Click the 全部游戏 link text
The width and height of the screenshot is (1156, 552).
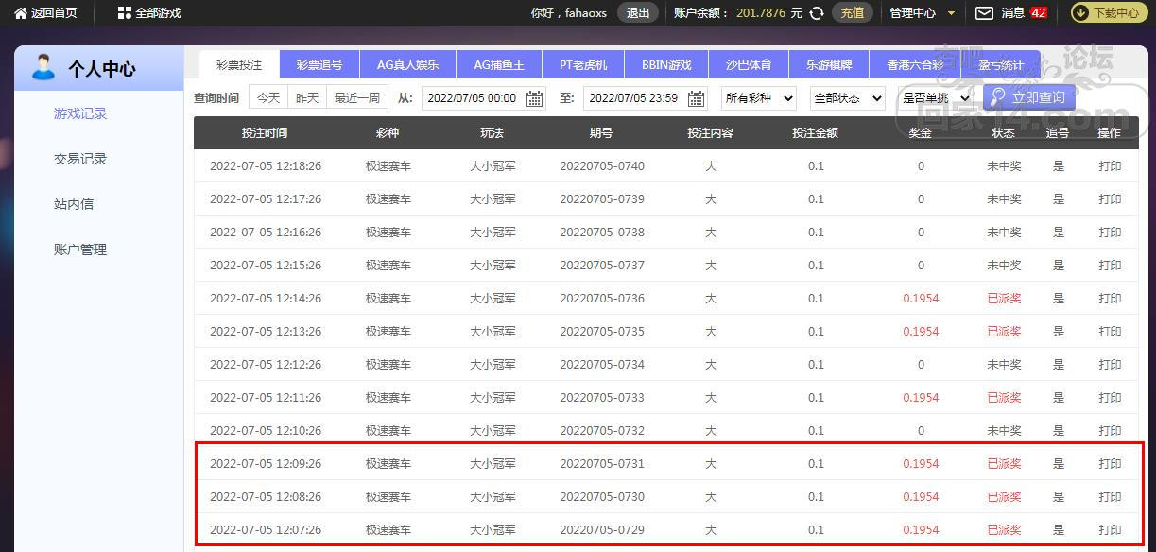click(158, 13)
